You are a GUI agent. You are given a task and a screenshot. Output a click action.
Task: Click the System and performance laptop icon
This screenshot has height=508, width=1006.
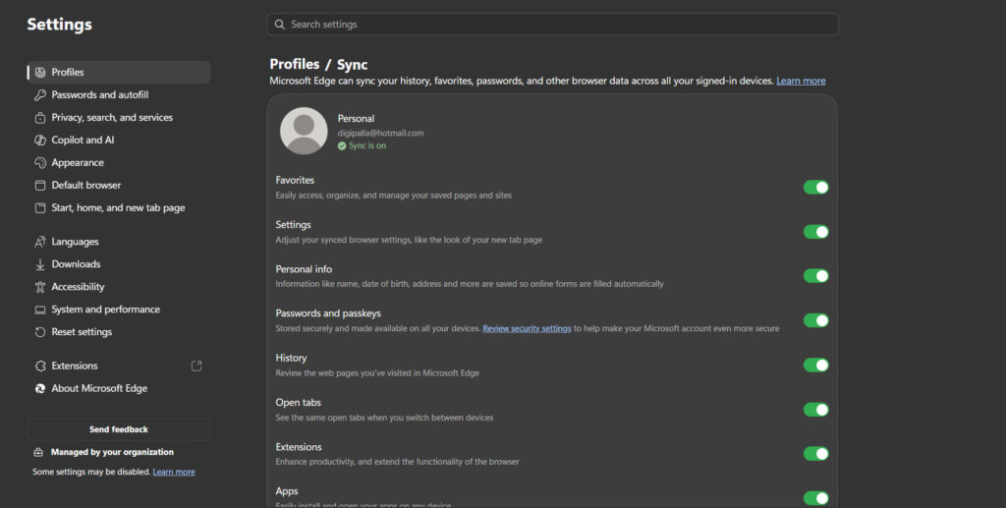click(x=39, y=310)
